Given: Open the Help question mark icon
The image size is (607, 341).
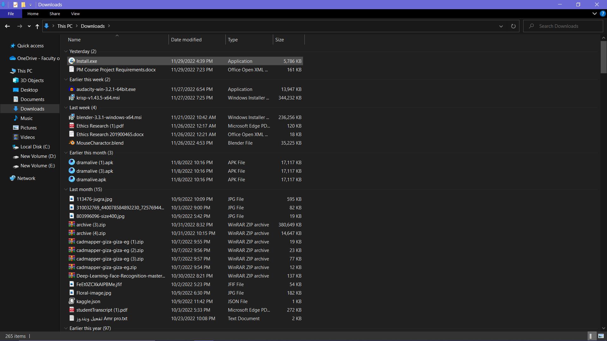Looking at the screenshot, I should click(x=603, y=14).
